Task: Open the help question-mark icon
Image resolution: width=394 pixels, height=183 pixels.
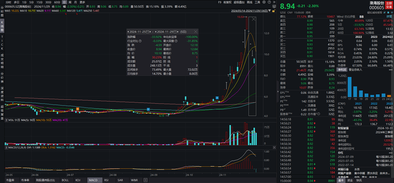Action: [269, 2]
